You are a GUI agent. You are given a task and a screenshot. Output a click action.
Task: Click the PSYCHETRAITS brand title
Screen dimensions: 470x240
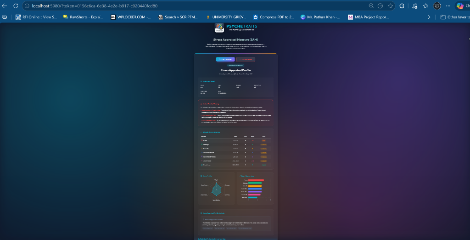click(241, 26)
